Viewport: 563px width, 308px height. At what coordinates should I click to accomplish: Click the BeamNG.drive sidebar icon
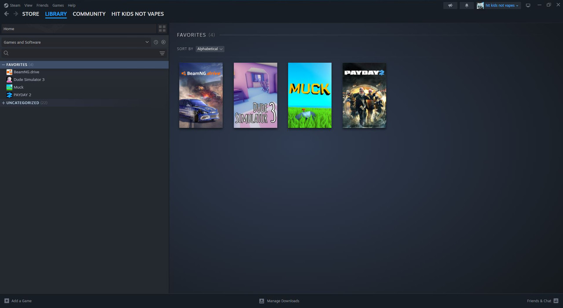coord(9,72)
